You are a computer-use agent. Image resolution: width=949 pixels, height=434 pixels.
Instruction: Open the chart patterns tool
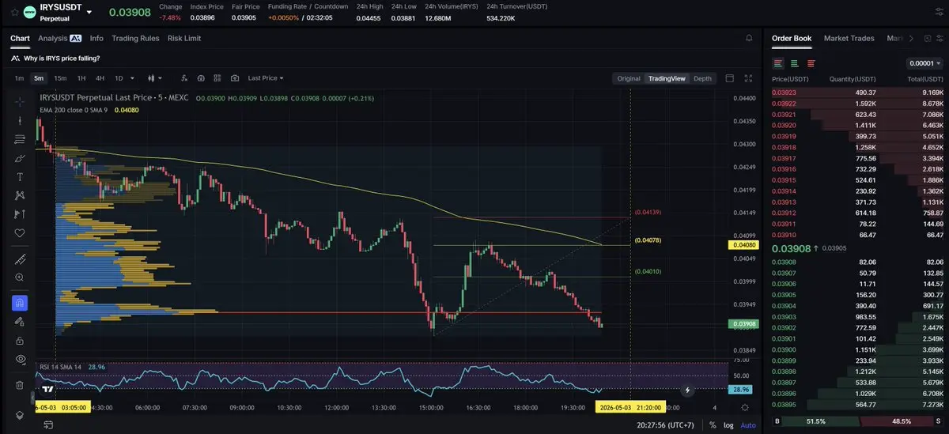[x=20, y=195]
